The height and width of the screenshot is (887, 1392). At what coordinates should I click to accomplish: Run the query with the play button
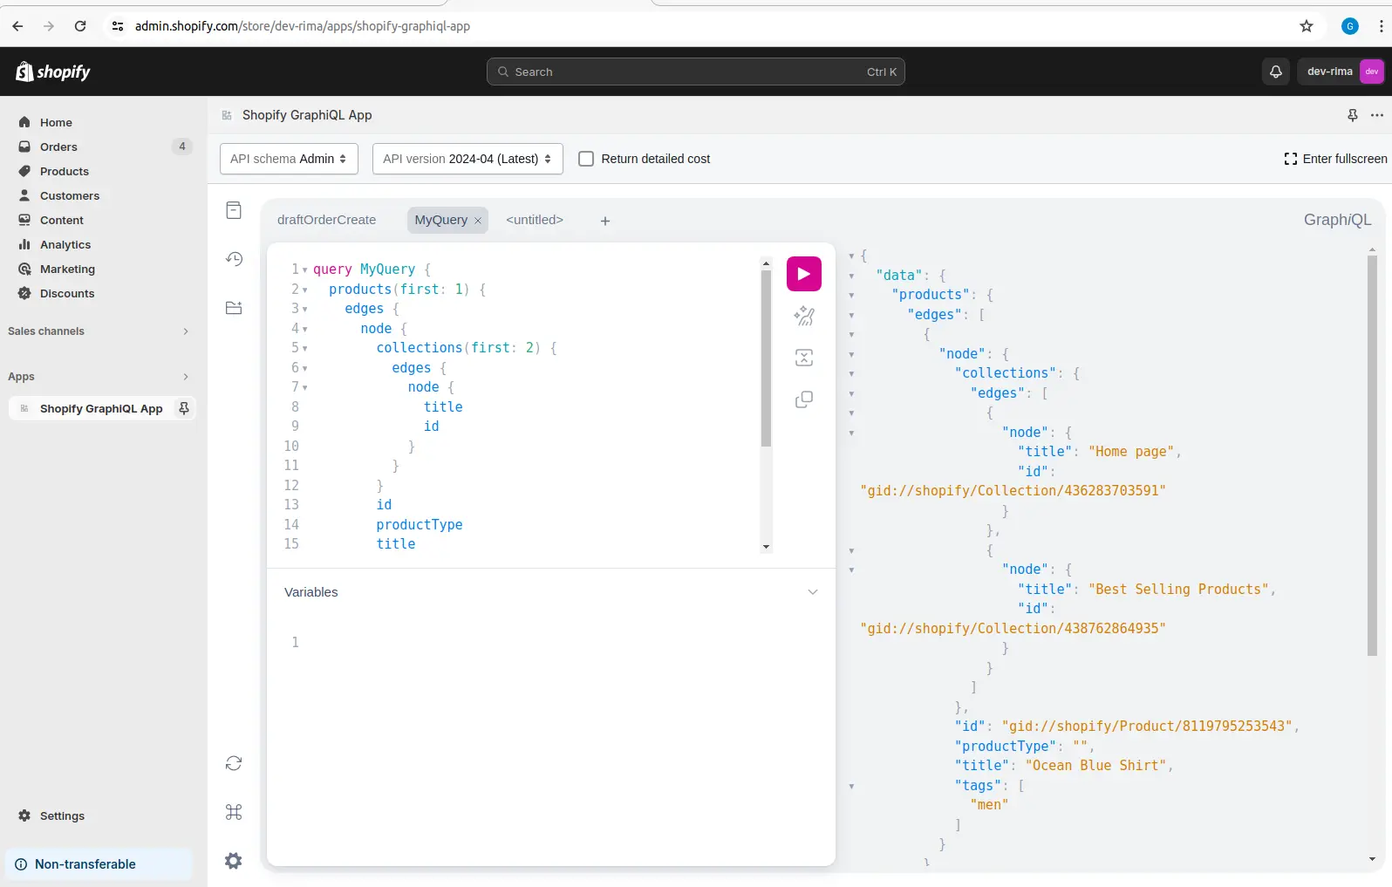point(803,274)
